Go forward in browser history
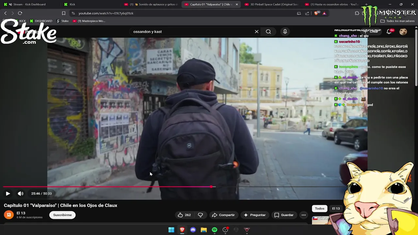 tap(12, 13)
